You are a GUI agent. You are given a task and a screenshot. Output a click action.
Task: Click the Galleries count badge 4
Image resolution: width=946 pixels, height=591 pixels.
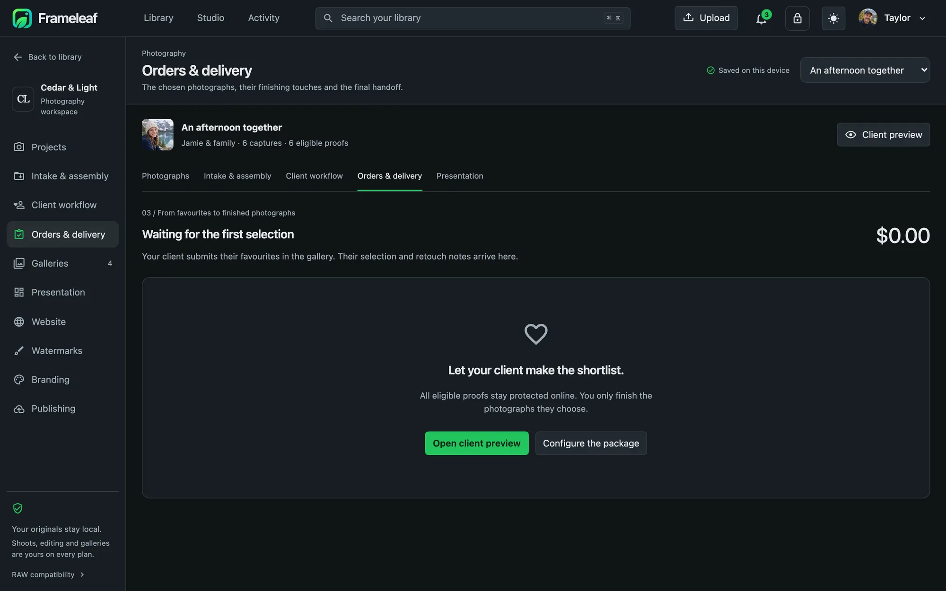pyautogui.click(x=110, y=263)
